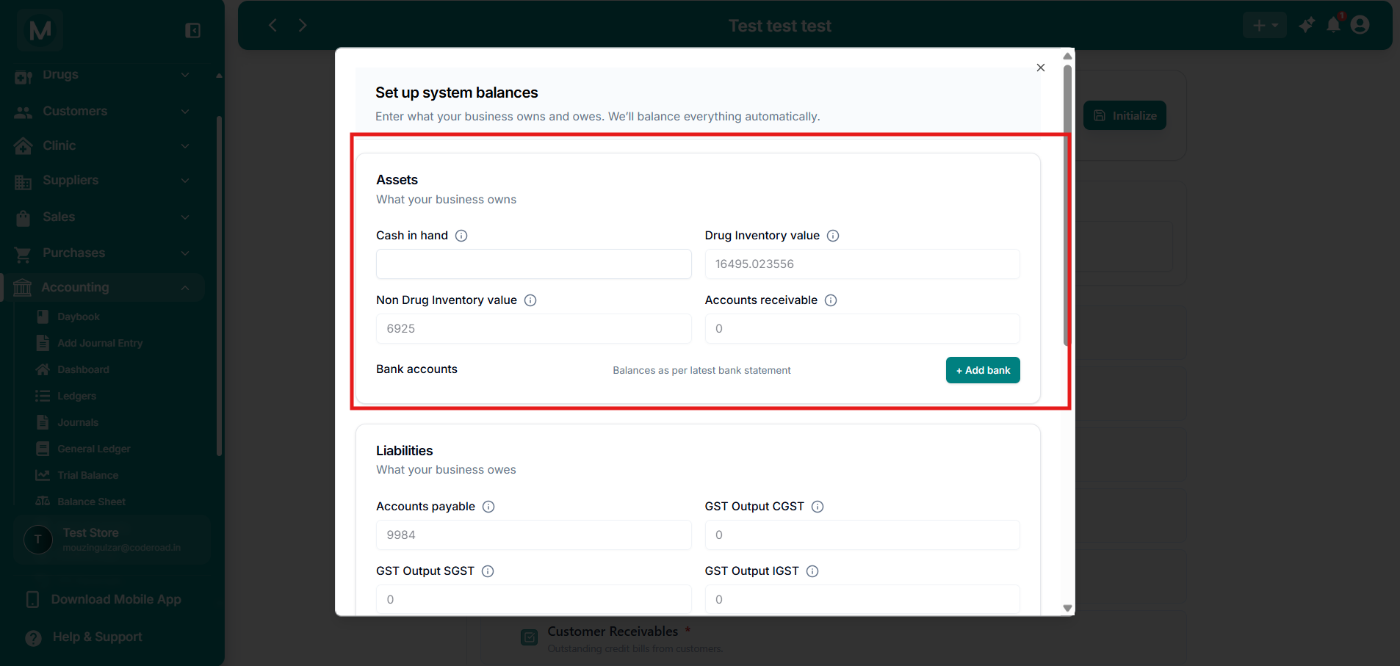
Task: Open Trial Balance
Action: pos(88,475)
